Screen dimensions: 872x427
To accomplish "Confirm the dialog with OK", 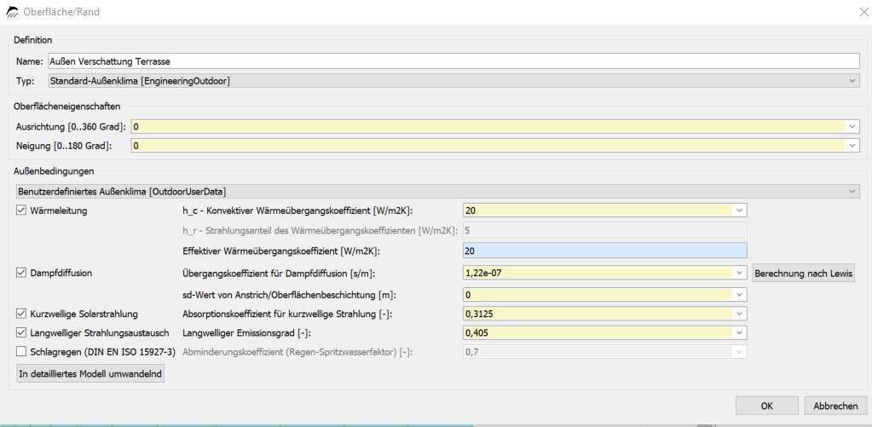I will 767,406.
